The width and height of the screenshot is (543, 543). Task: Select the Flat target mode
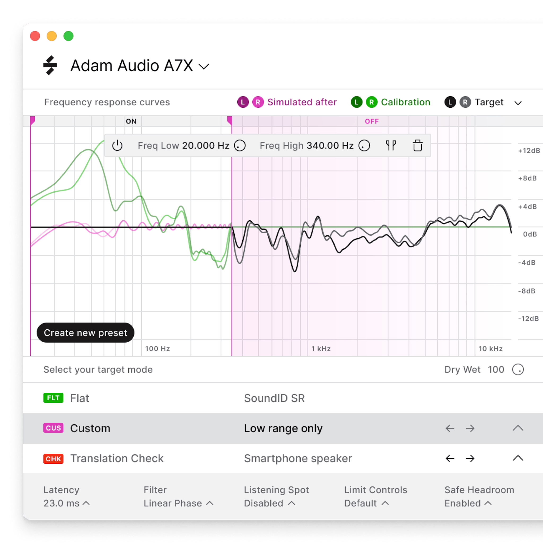pos(80,398)
